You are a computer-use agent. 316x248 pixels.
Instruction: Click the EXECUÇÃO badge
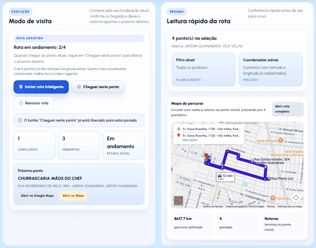pyautogui.click(x=21, y=12)
